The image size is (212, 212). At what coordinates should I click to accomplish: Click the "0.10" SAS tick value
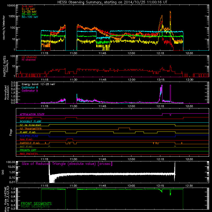point(12,178)
